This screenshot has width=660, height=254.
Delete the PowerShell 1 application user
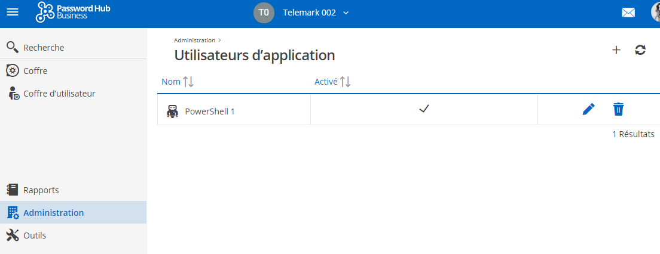(x=618, y=109)
